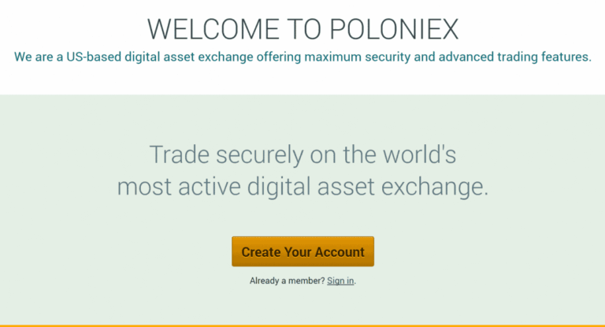The height and width of the screenshot is (327, 605).
Task: Follow the Sign in link
Action: point(340,281)
